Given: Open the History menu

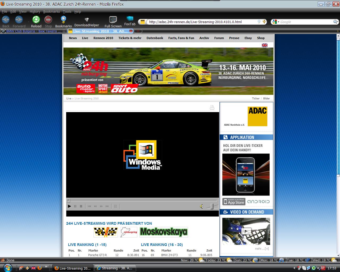Looking at the screenshot, I should click(35, 11).
